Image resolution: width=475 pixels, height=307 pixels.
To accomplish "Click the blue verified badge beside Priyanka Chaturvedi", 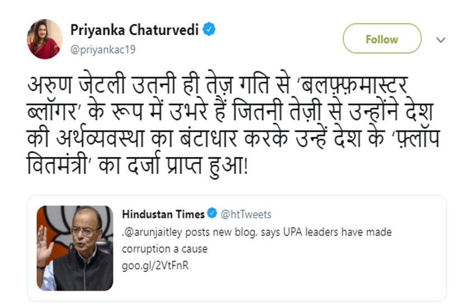I will click(209, 30).
